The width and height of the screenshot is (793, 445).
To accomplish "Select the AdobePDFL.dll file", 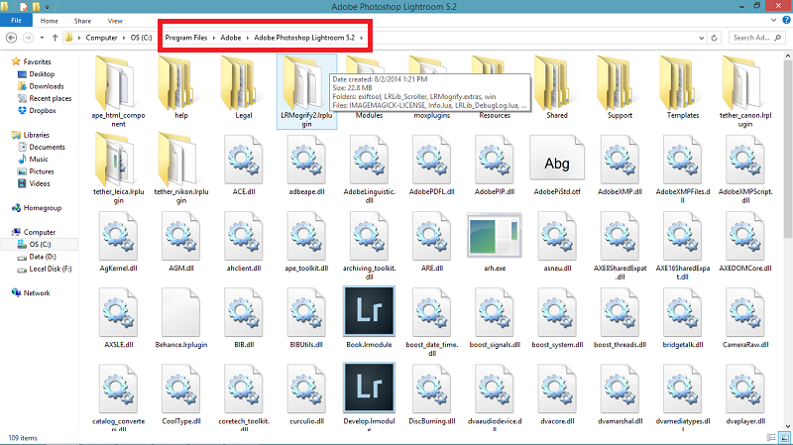I will click(431, 165).
